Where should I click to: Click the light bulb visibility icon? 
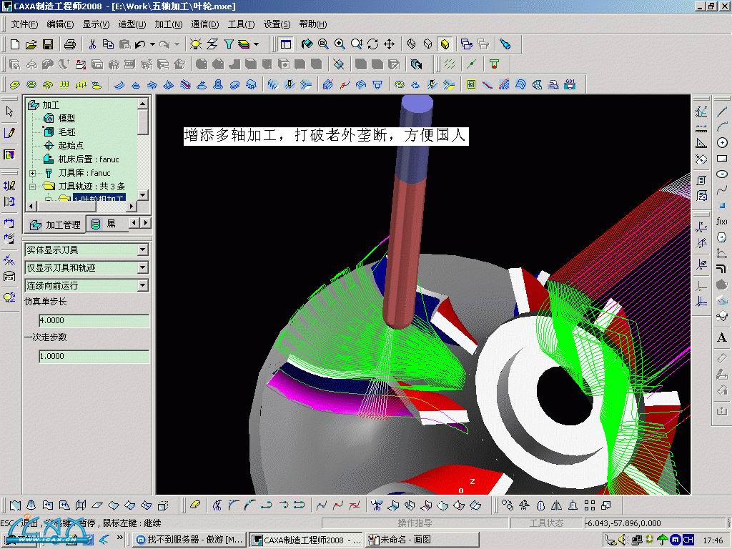coord(196,44)
